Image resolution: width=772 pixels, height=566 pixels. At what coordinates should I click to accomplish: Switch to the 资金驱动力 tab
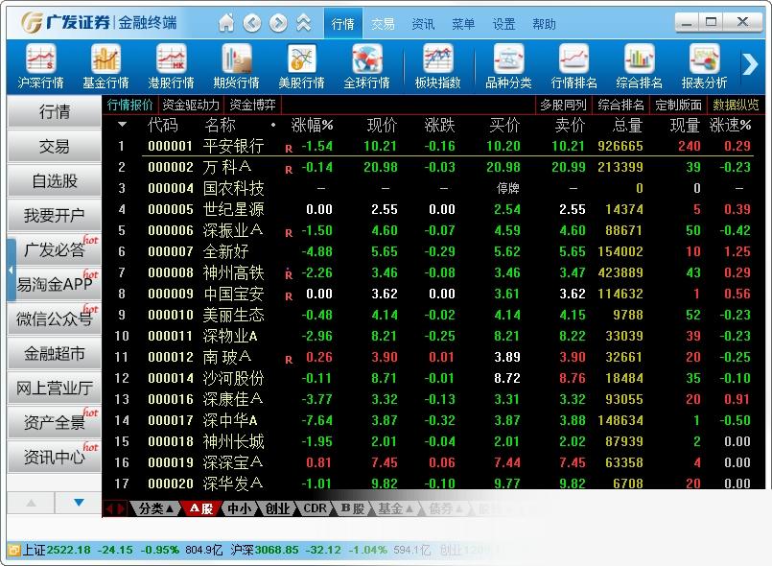coord(191,105)
